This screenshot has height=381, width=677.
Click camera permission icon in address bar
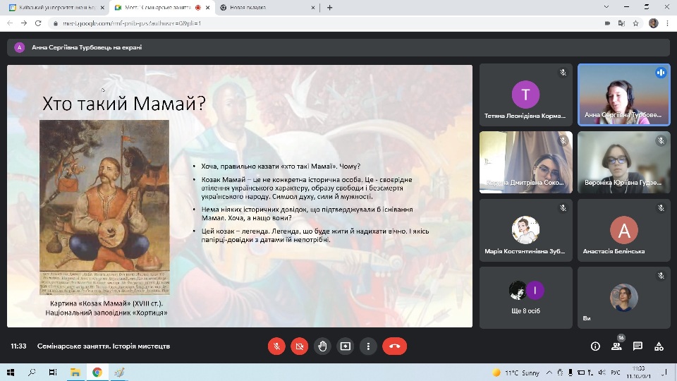click(x=607, y=23)
